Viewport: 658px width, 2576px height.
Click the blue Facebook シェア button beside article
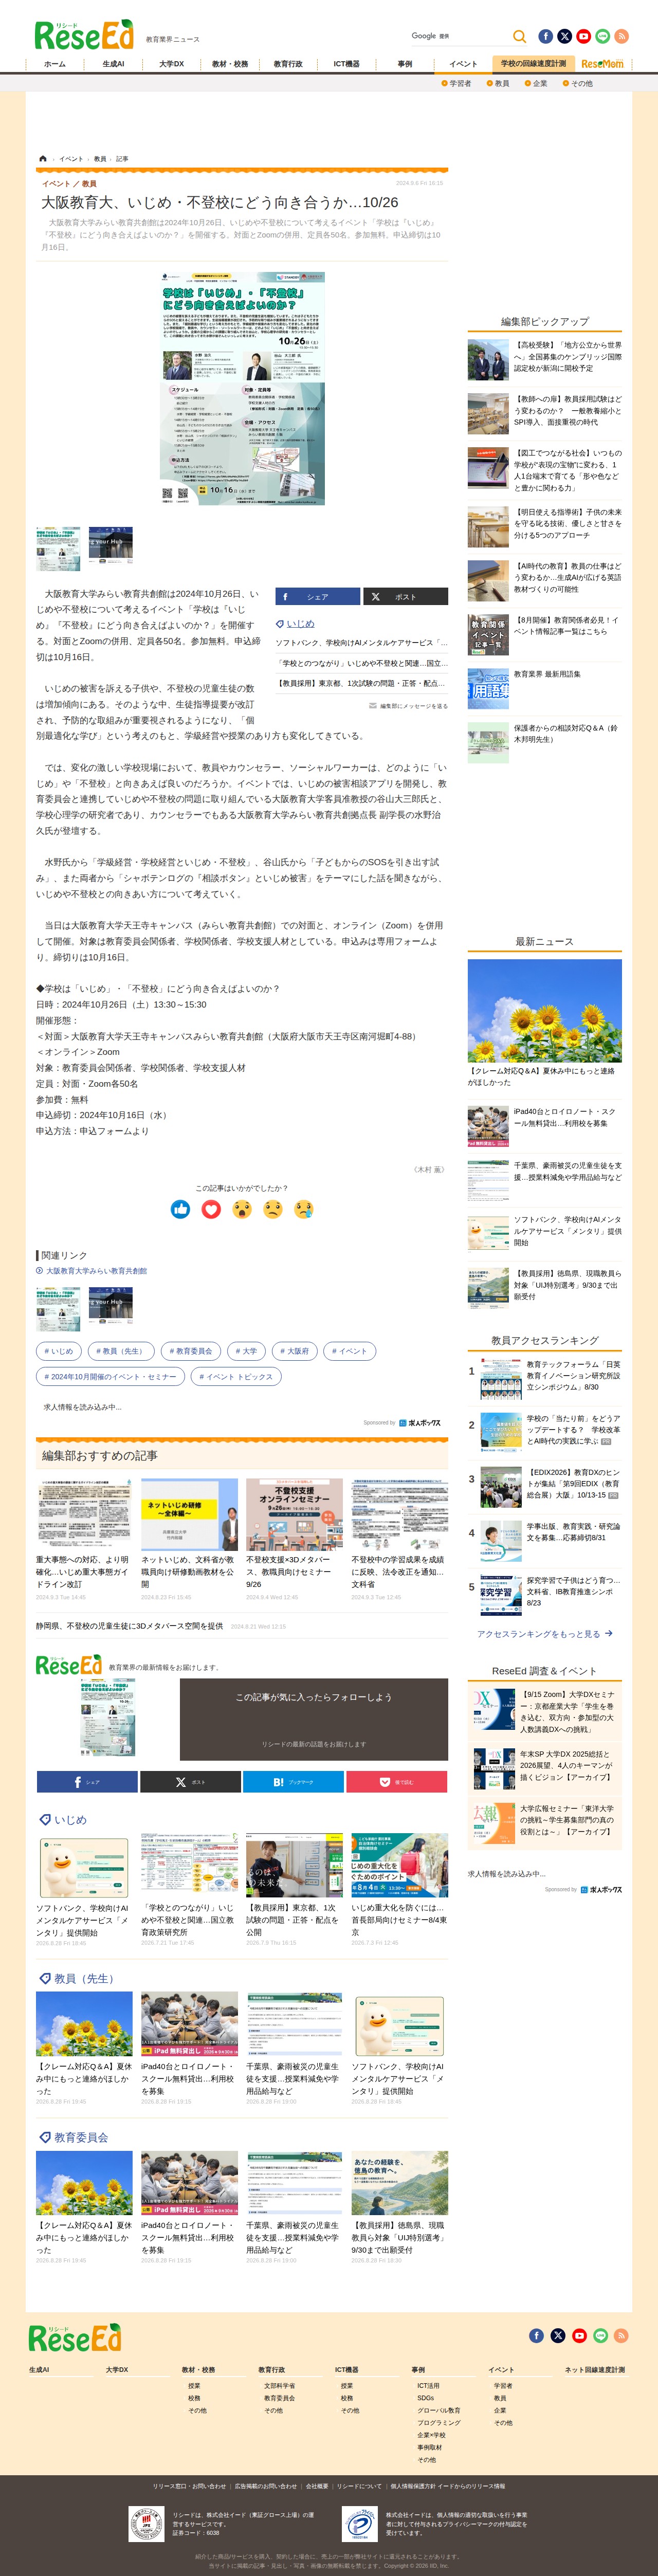318,597
